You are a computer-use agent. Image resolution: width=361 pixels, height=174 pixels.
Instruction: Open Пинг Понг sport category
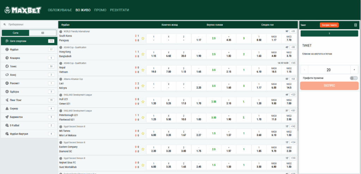(29, 100)
